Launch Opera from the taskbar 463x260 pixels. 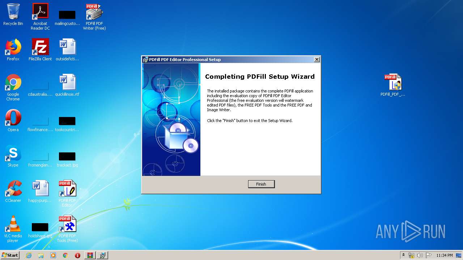(77, 255)
